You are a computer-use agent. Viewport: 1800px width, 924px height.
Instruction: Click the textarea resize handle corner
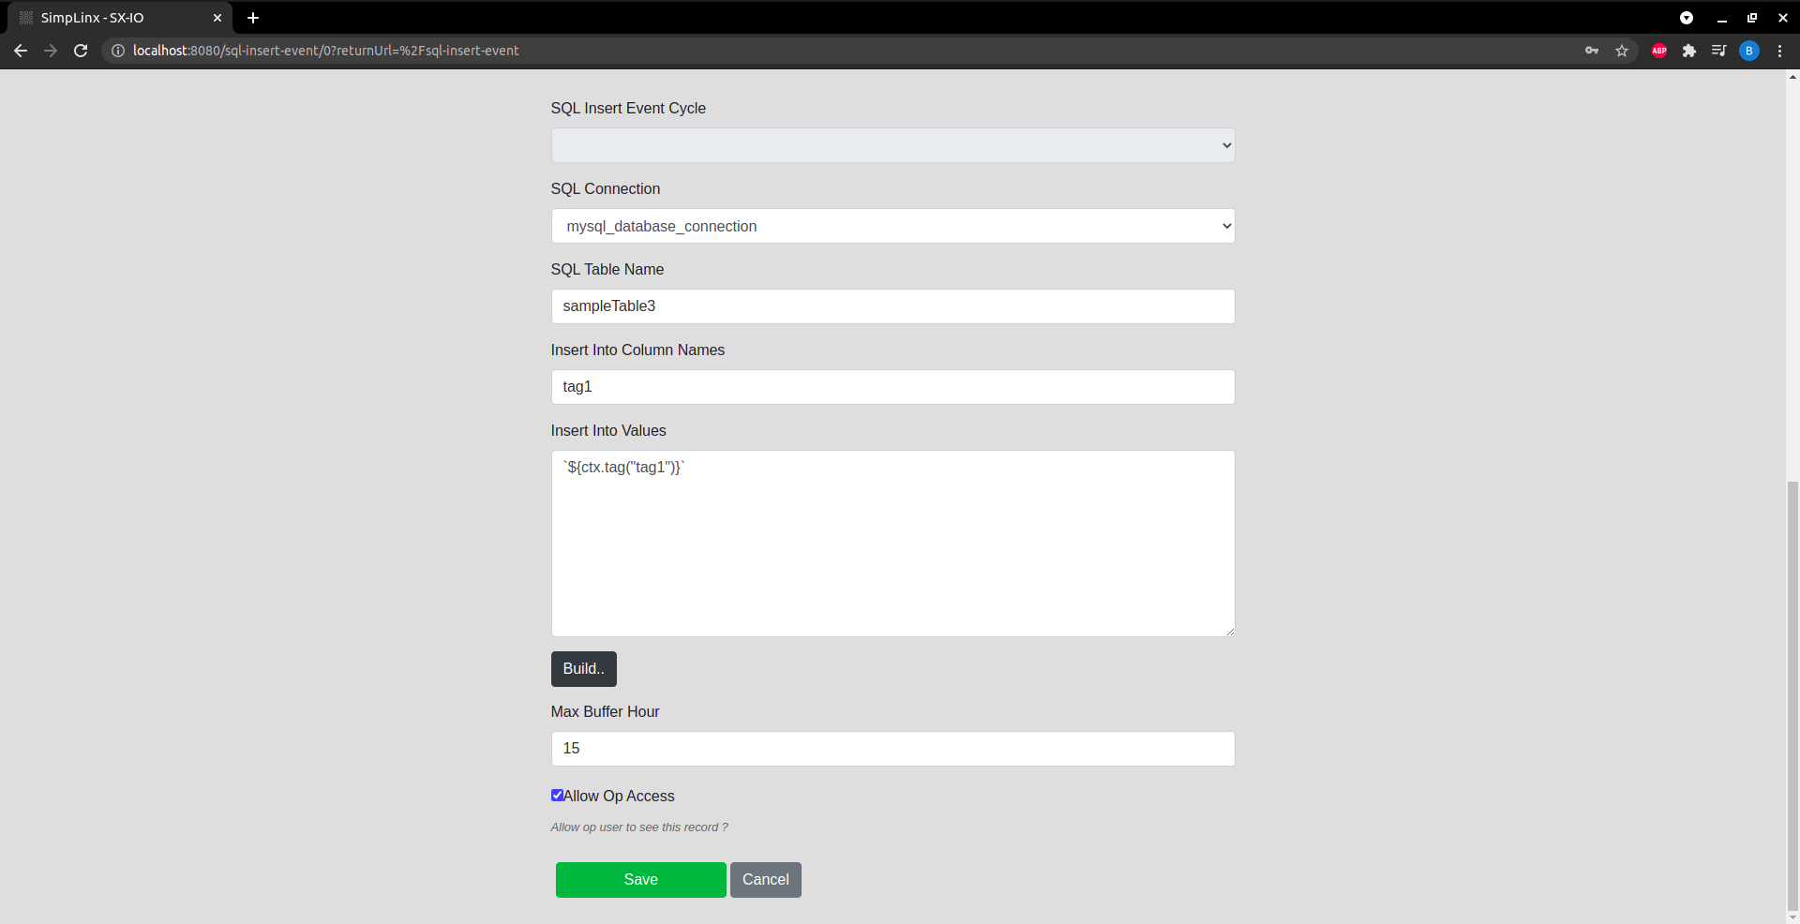(1229, 632)
